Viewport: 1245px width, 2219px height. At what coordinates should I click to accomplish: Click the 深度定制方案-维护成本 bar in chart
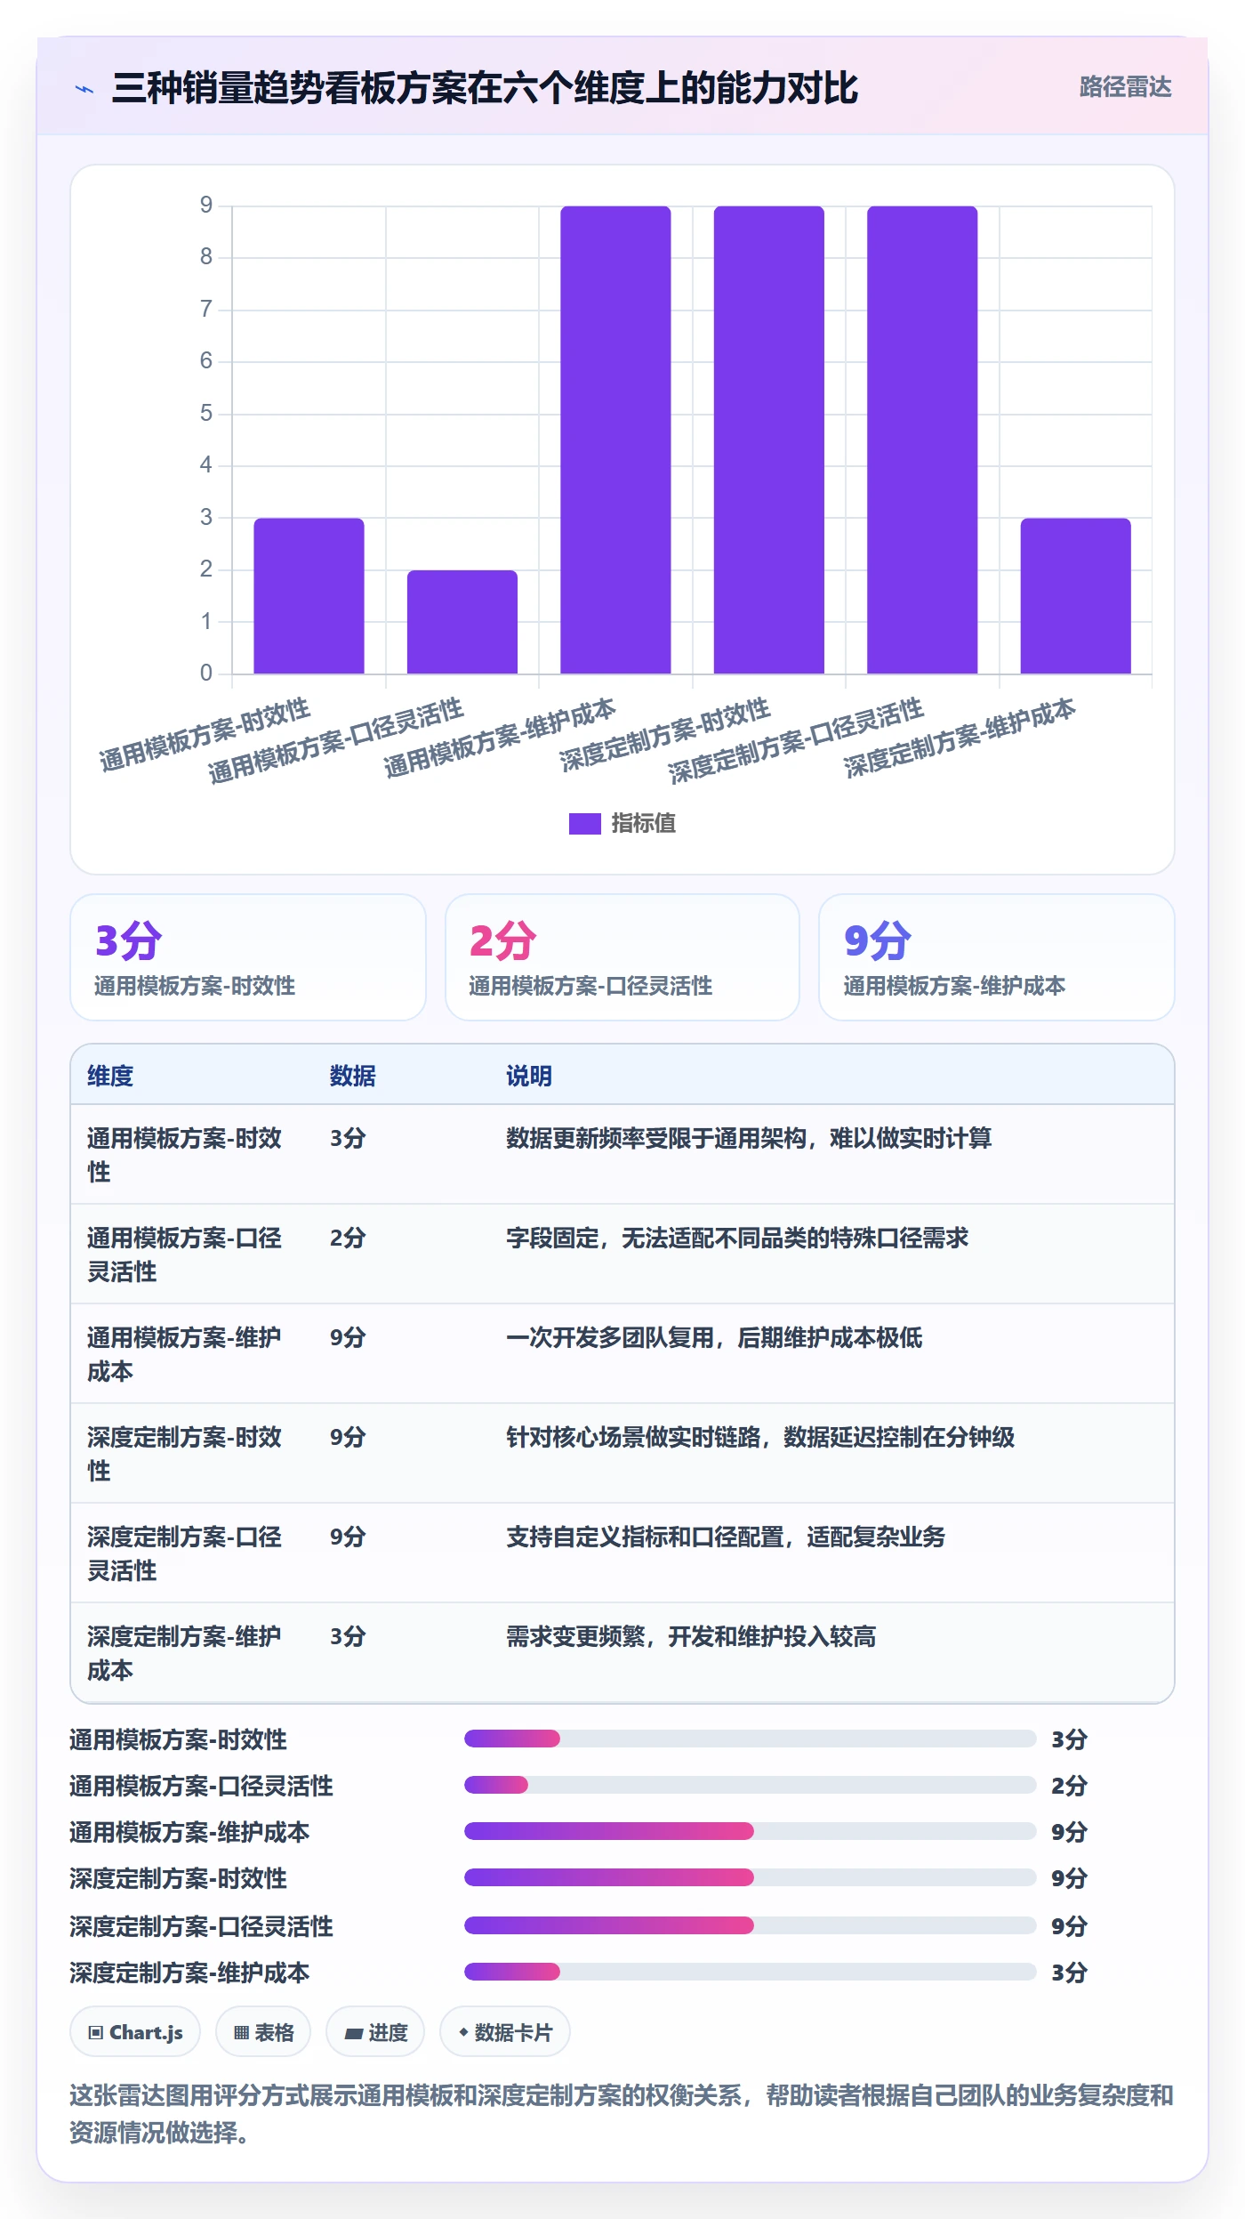coord(1075,595)
